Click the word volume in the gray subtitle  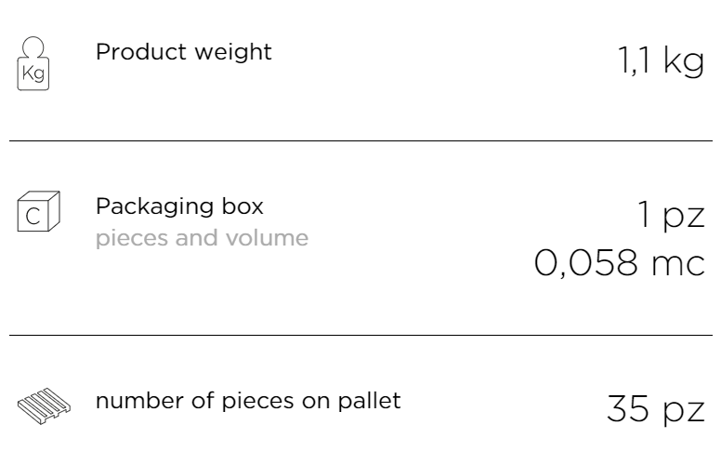pos(267,238)
